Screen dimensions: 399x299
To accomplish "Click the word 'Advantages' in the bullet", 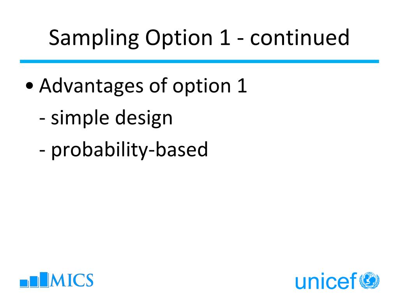I will coord(91,86).
